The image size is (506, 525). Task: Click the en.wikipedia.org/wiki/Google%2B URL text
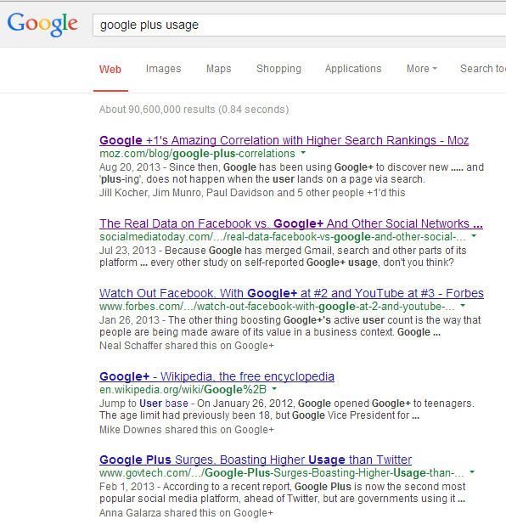(183, 390)
